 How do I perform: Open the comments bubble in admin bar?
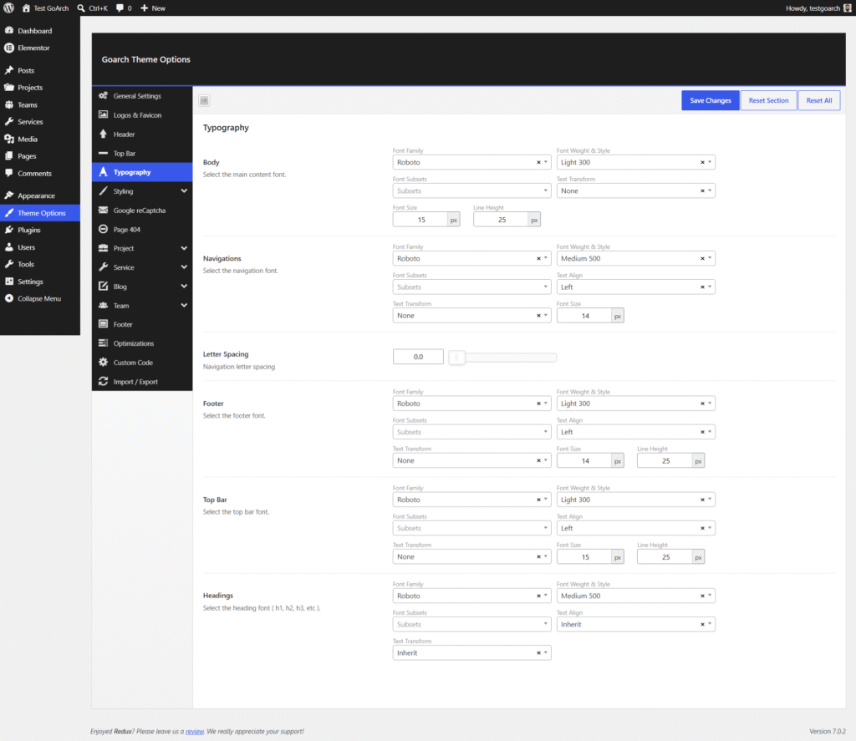[120, 8]
